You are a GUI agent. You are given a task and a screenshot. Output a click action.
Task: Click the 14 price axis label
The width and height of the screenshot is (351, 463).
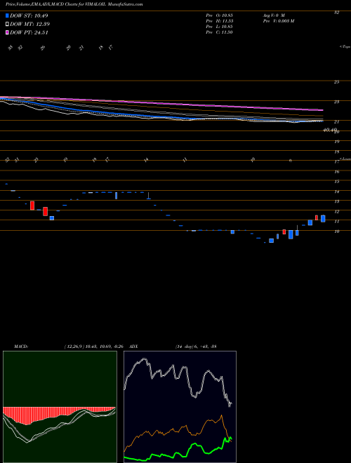click(x=336, y=192)
